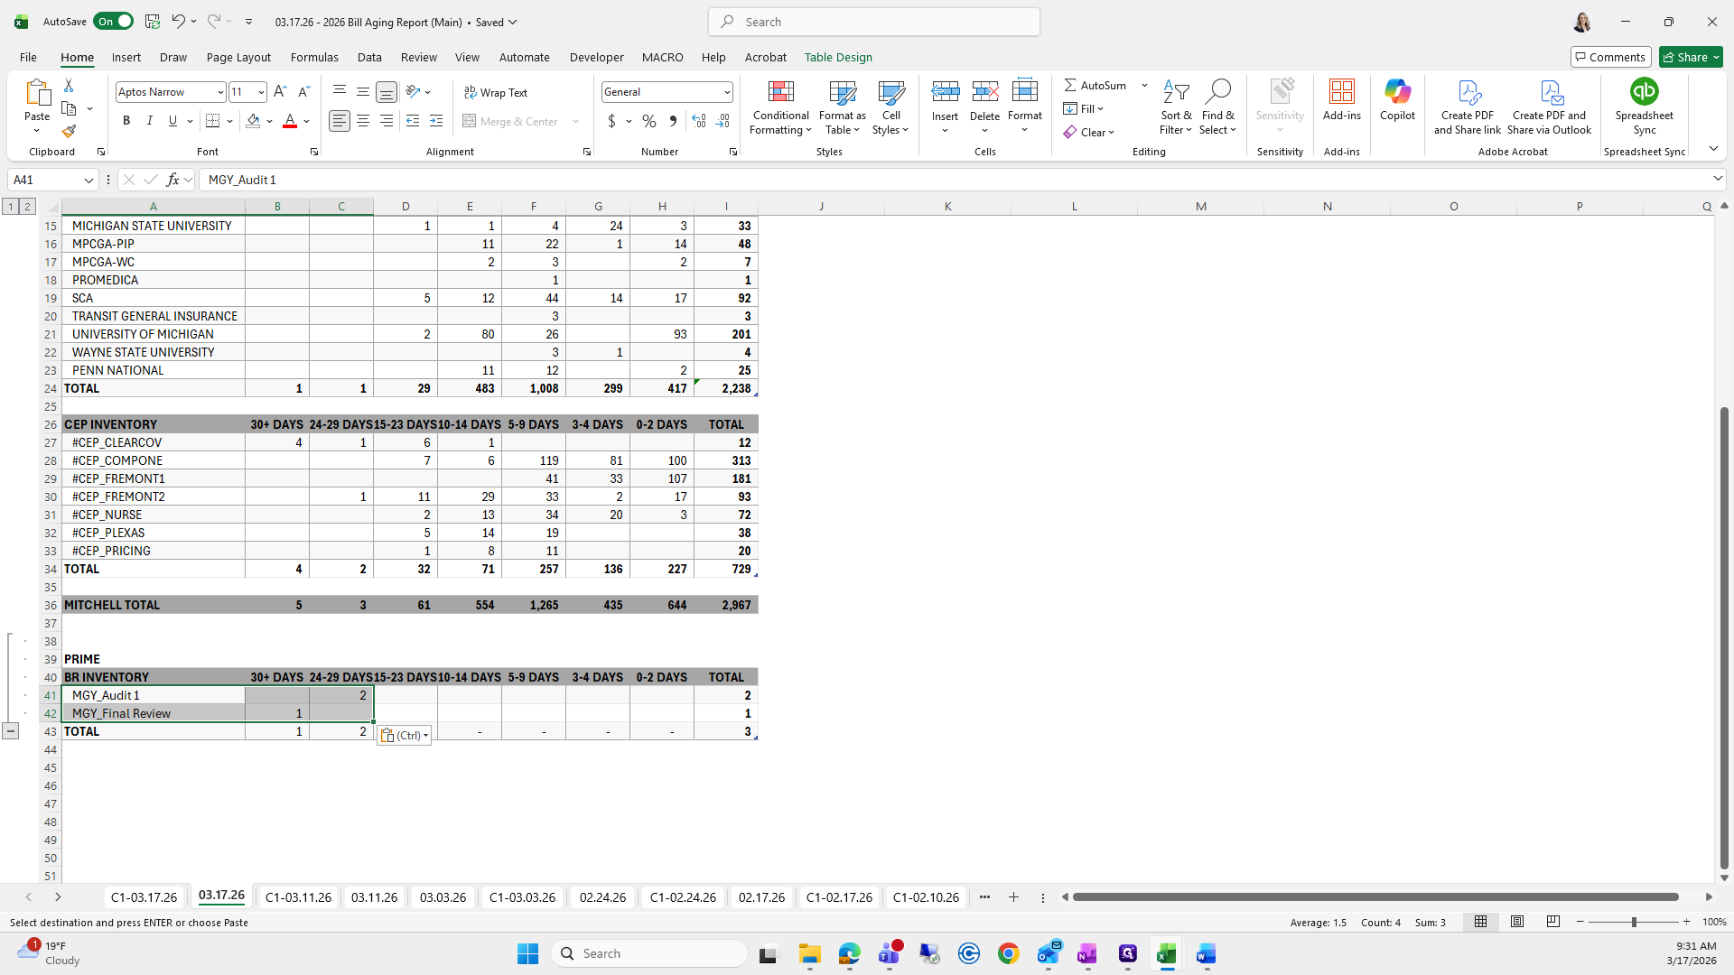
Task: Click the Spreadsheet Sync QuickBooks icon
Action: tap(1644, 92)
